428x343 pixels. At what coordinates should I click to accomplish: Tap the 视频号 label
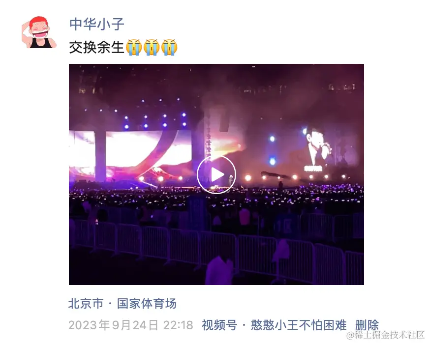pyautogui.click(x=219, y=325)
